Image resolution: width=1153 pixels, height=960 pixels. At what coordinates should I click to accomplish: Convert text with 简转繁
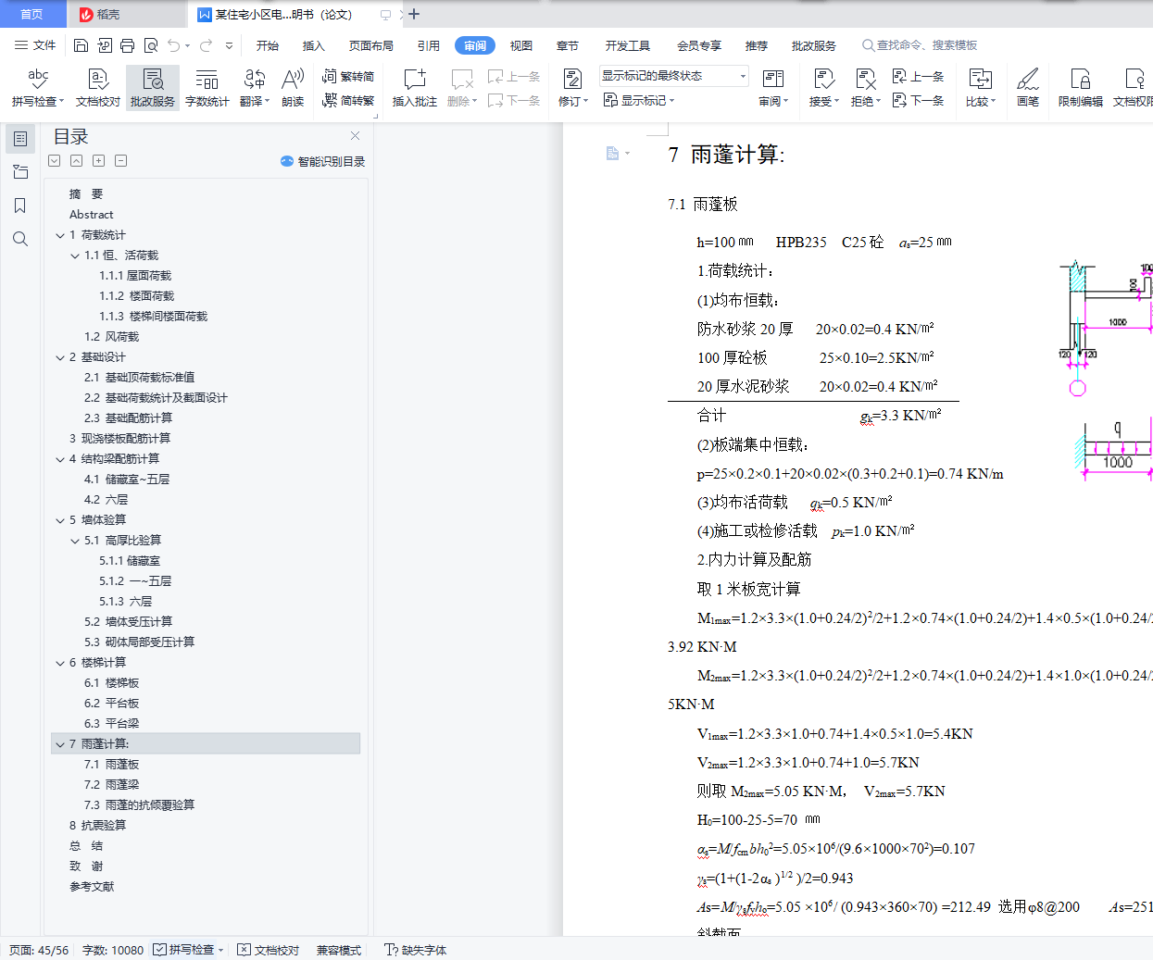tap(348, 100)
